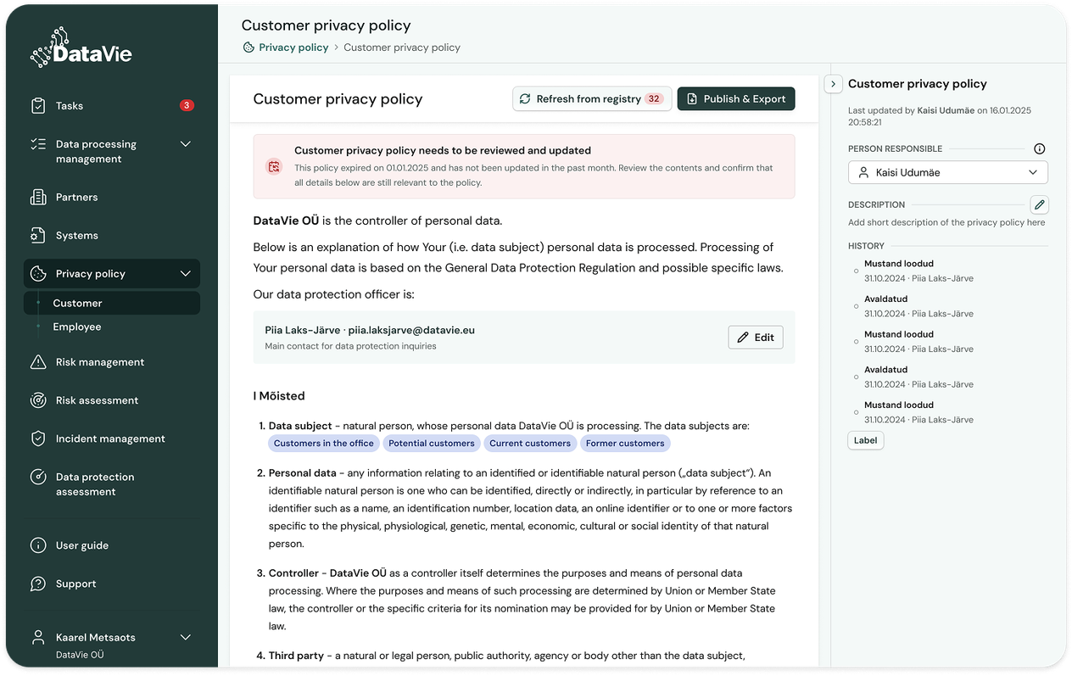Click the info icon next to Person Responsible
The width and height of the screenshot is (1072, 676).
point(1040,148)
